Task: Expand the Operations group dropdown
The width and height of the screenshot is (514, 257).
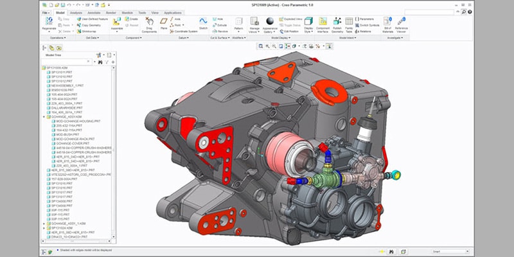Action: (58, 38)
